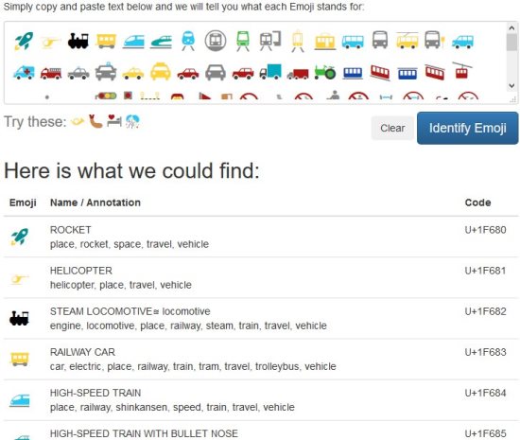Click the ambulance emoji
This screenshot has width=520, height=440.
(x=24, y=72)
